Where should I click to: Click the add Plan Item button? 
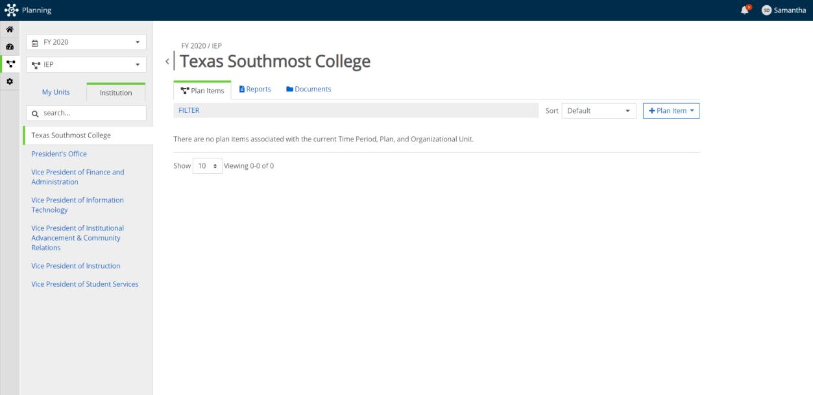(x=671, y=111)
